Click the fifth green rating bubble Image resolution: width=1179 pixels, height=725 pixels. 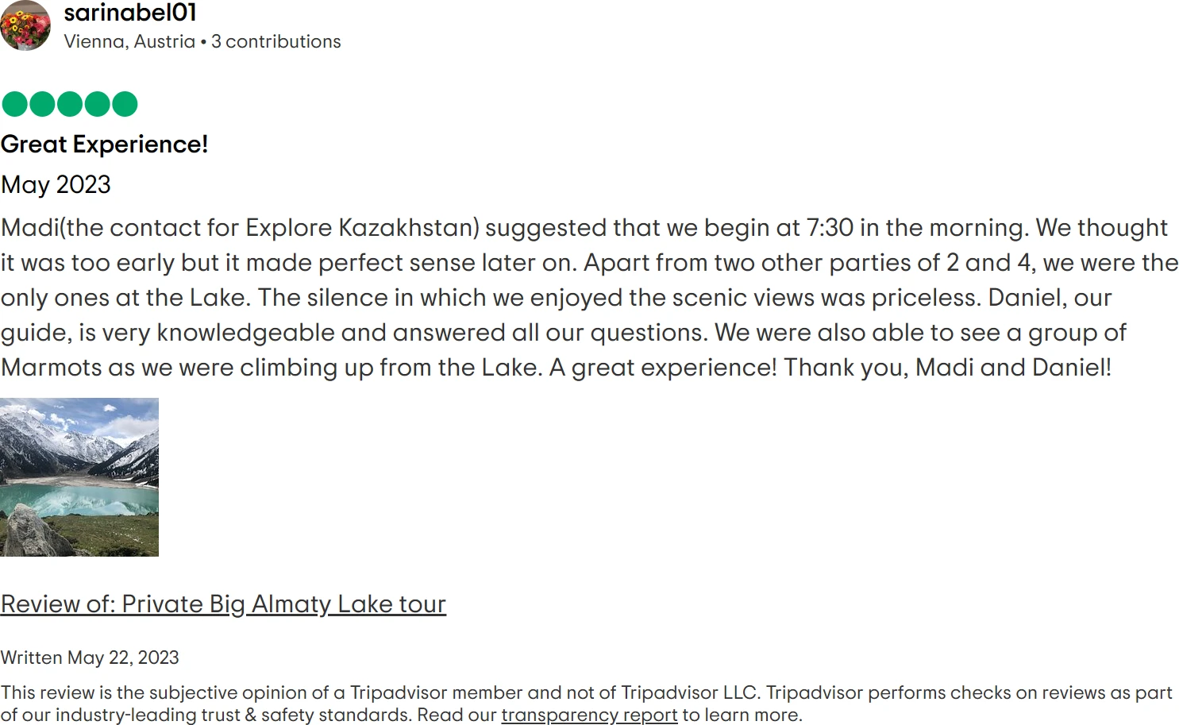[x=125, y=104]
